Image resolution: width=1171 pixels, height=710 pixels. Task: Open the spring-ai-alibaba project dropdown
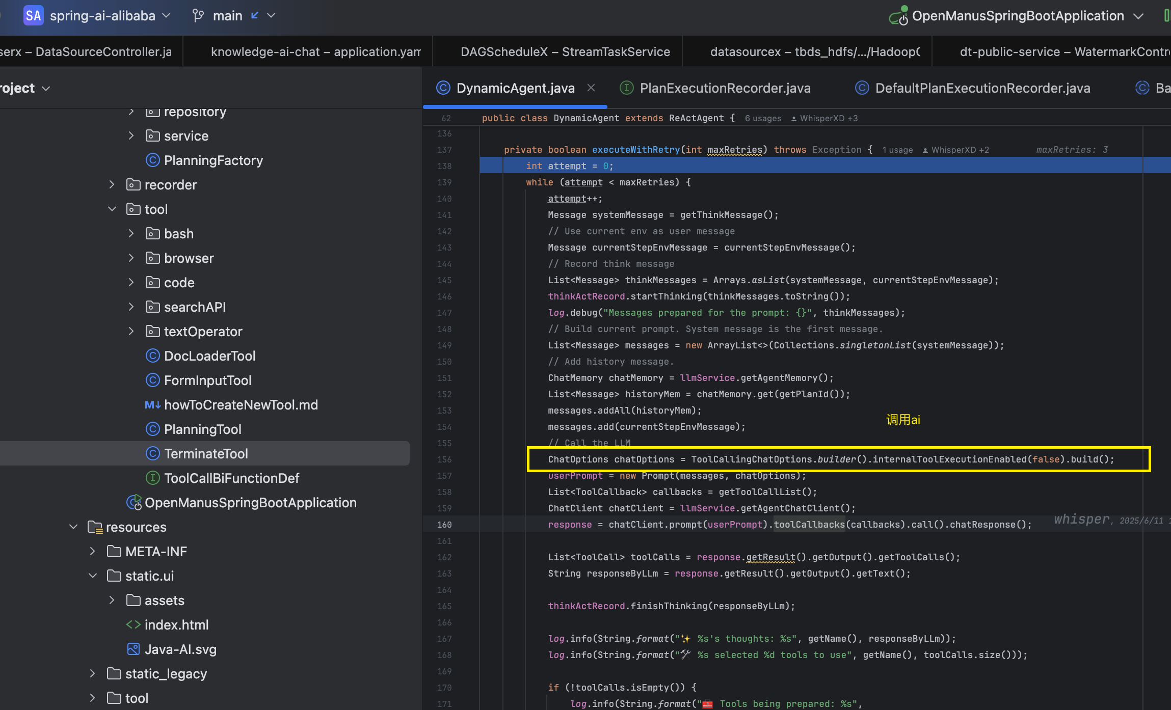pos(166,16)
